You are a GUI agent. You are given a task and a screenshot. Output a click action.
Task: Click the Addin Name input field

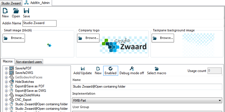(x=39, y=23)
